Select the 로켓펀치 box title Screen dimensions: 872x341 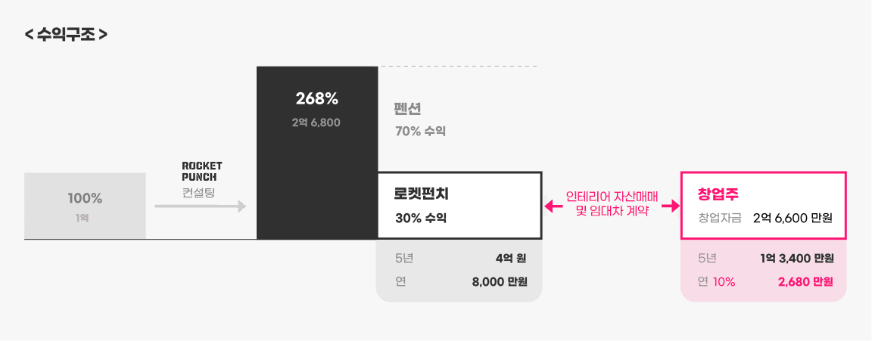(421, 194)
